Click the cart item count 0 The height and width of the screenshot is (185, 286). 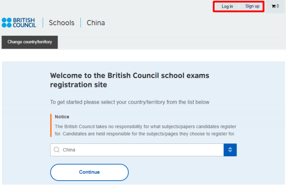[277, 6]
